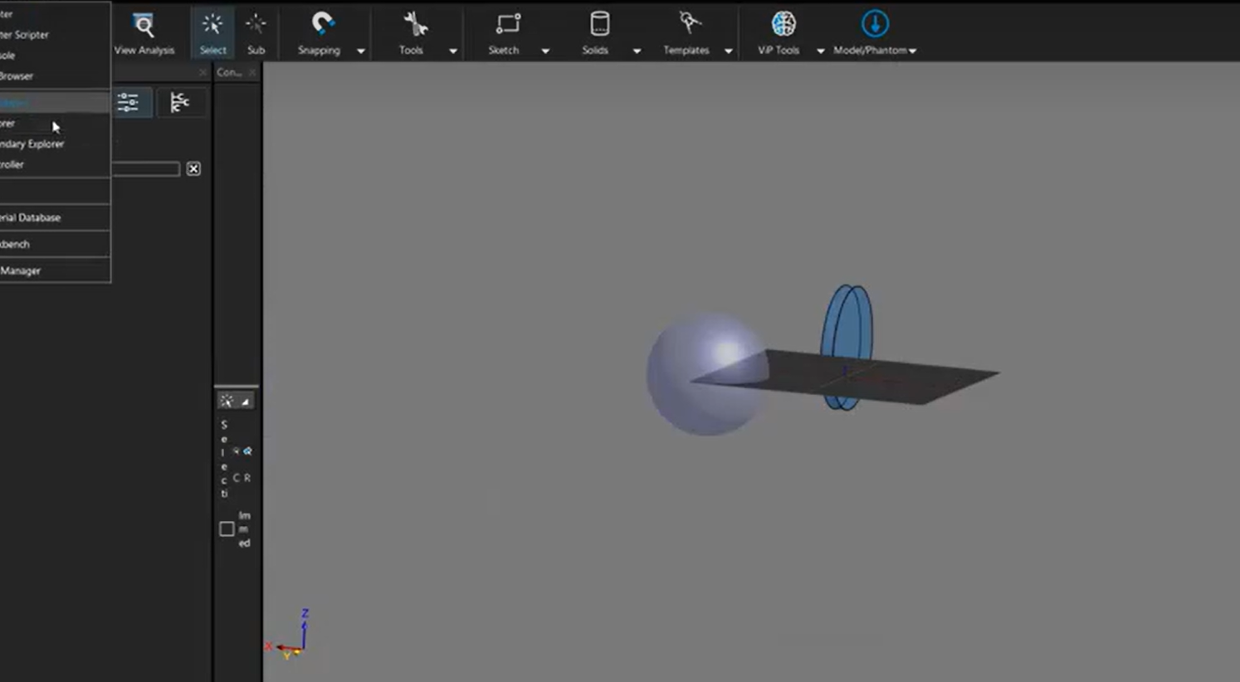Expand the Snapping dropdown arrow
The image size is (1240, 682).
tap(361, 51)
